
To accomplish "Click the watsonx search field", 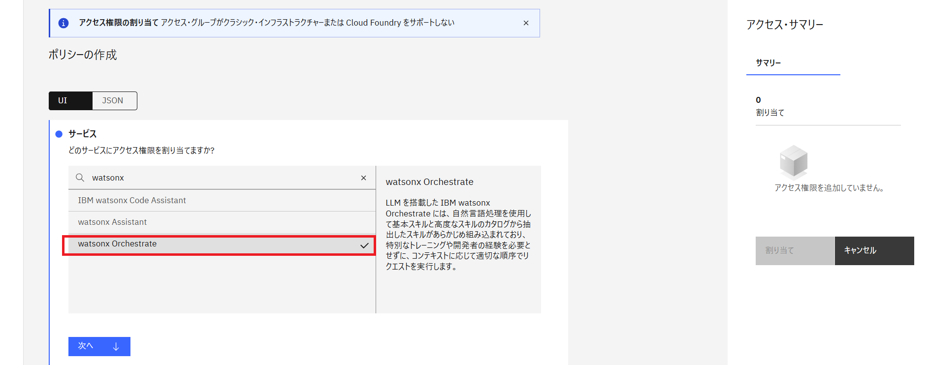I will [222, 178].
